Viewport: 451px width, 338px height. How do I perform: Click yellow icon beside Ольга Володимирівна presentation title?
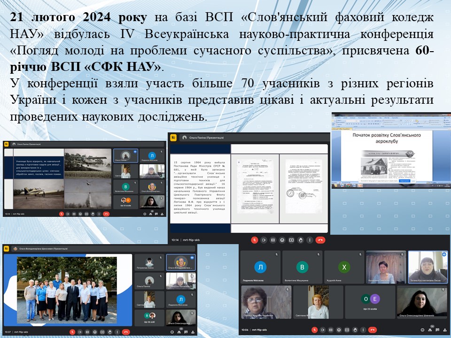[x=7, y=249]
